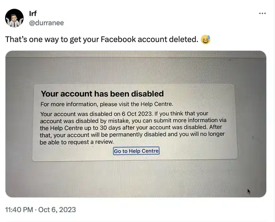Click Irf's profile avatar picture
The width and height of the screenshot is (275, 222).
[14, 18]
